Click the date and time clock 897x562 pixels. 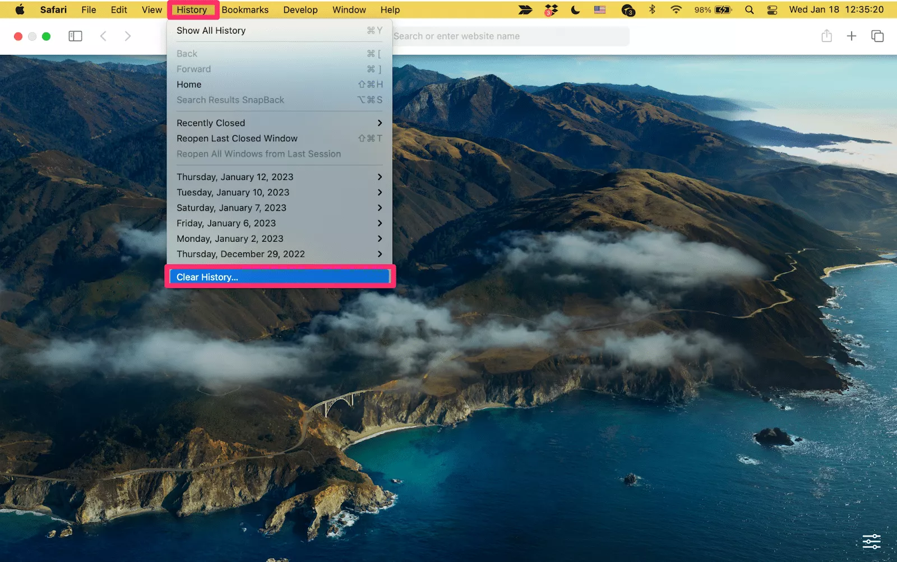(836, 10)
